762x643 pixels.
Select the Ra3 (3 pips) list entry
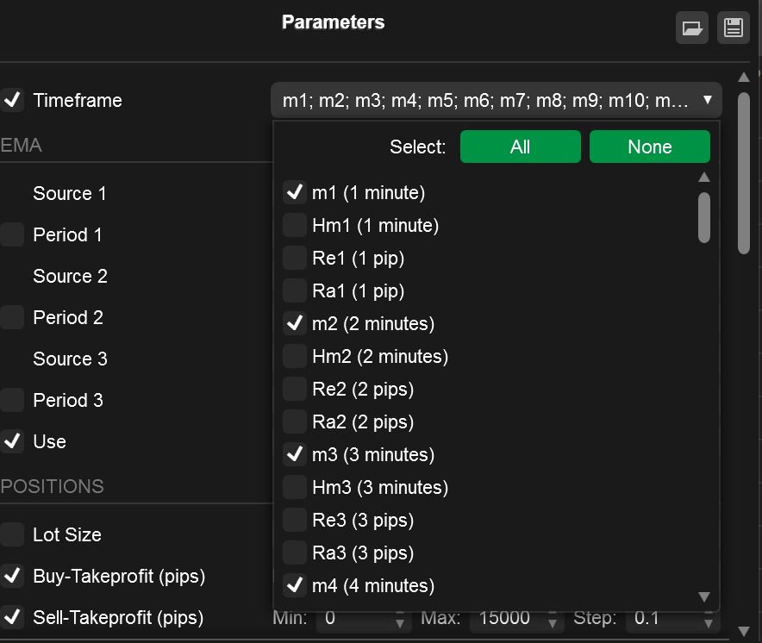coord(363,552)
